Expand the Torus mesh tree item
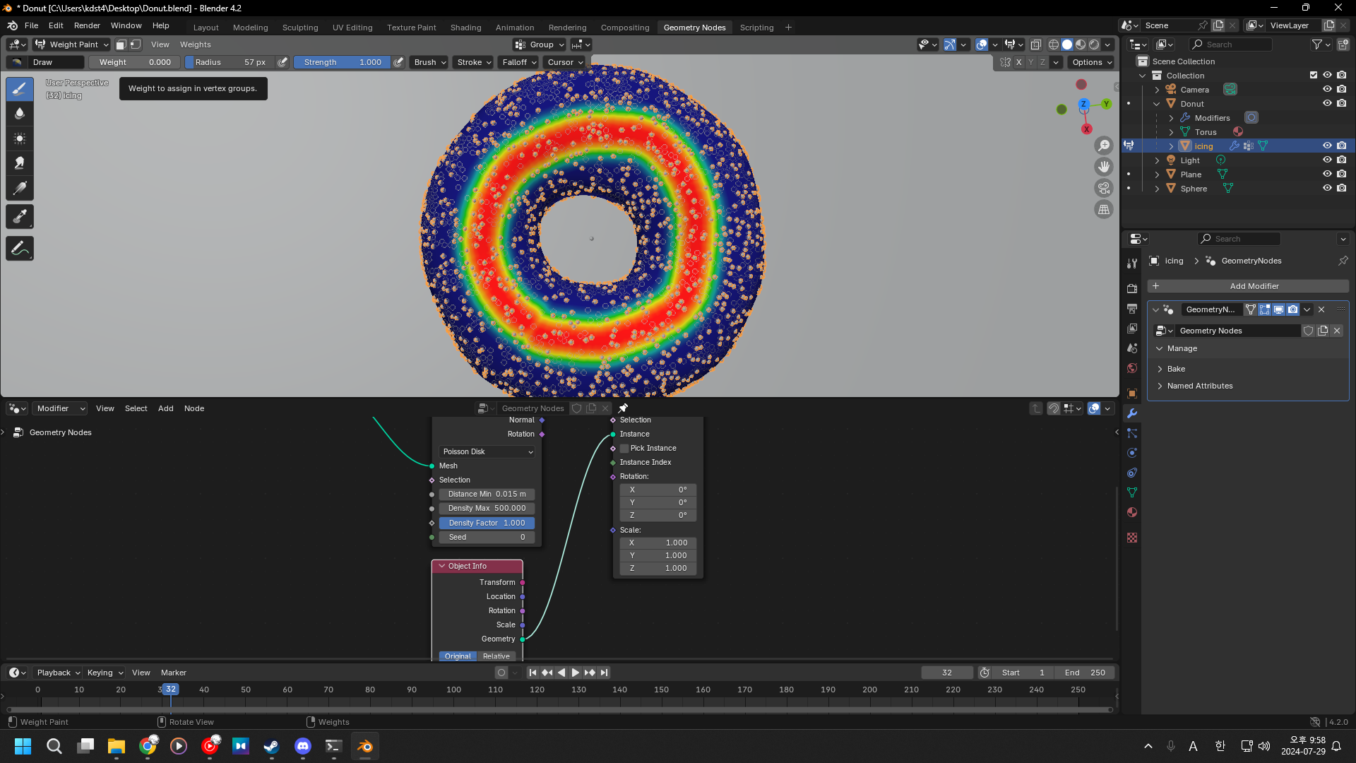Screen dimensions: 1356x763 [1171, 132]
